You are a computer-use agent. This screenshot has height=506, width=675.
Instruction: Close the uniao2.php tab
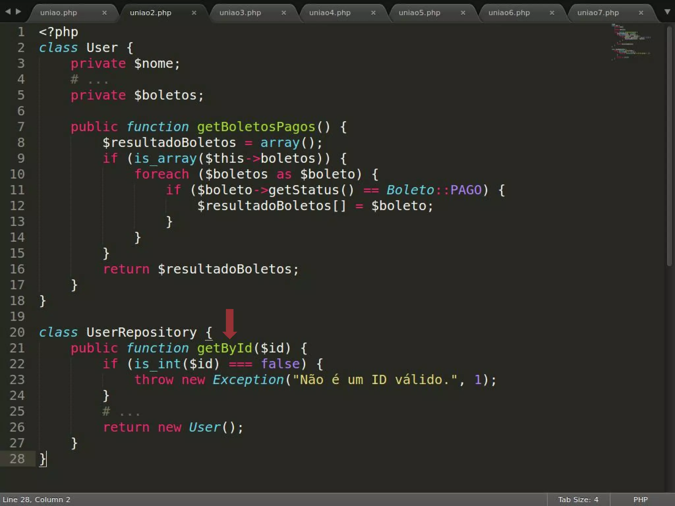[x=194, y=13]
